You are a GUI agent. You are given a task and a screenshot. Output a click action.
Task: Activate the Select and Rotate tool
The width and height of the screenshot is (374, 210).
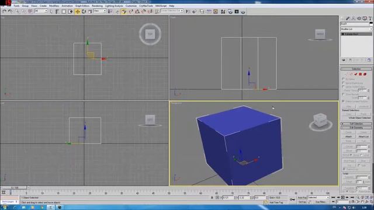(84, 12)
